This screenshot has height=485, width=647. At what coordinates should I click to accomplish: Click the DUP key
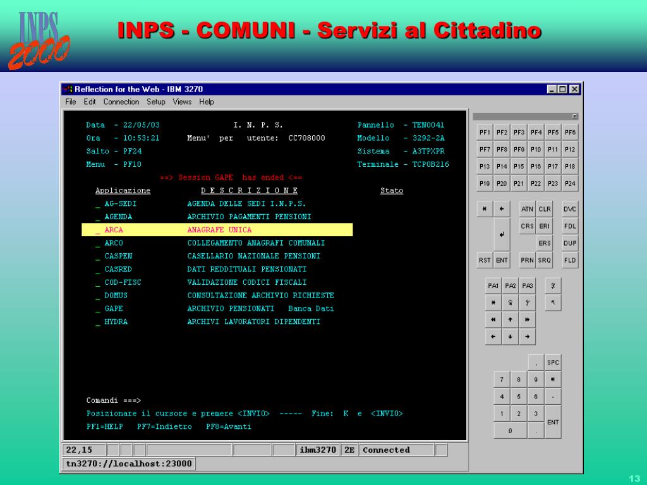[570, 243]
